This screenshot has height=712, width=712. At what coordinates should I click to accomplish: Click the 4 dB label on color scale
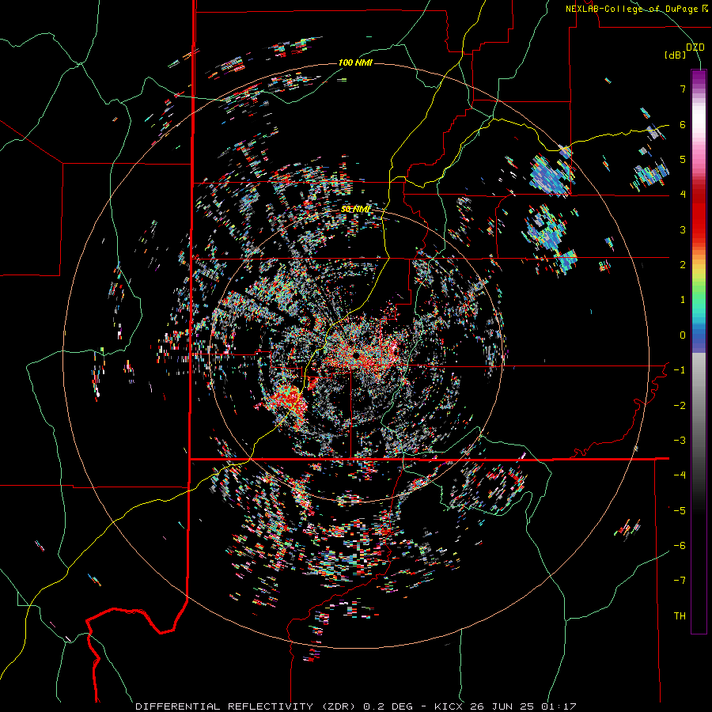click(x=683, y=195)
